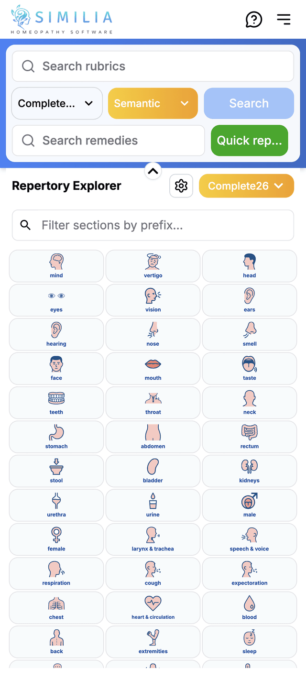Expand the Complete26 repertory selector
The width and height of the screenshot is (306, 680).
246,186
